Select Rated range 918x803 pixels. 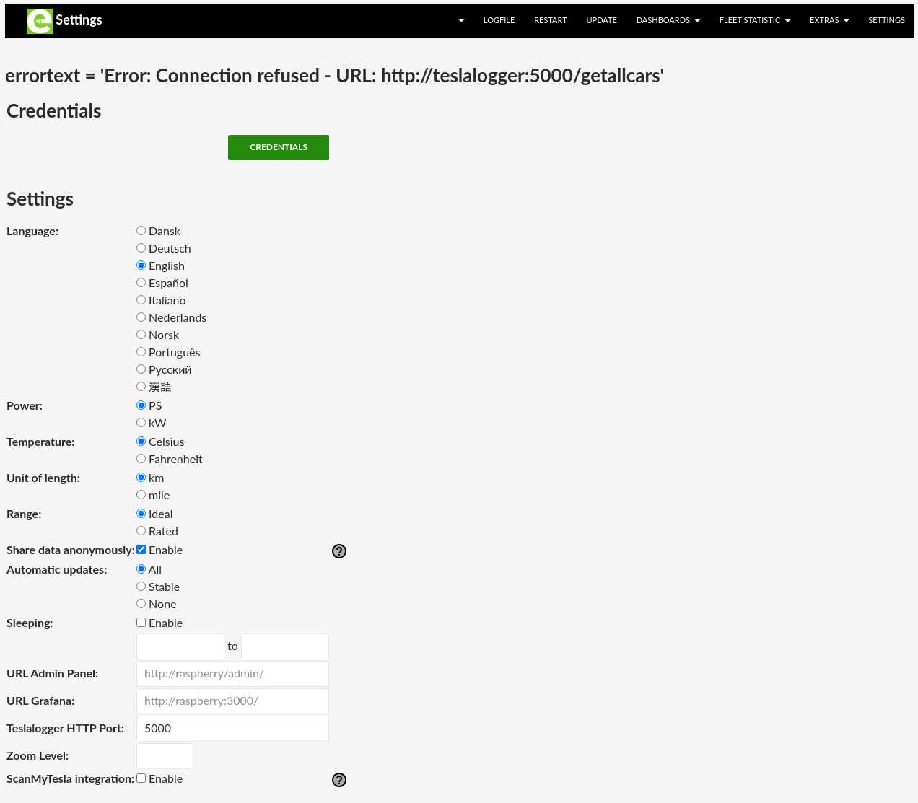141,531
